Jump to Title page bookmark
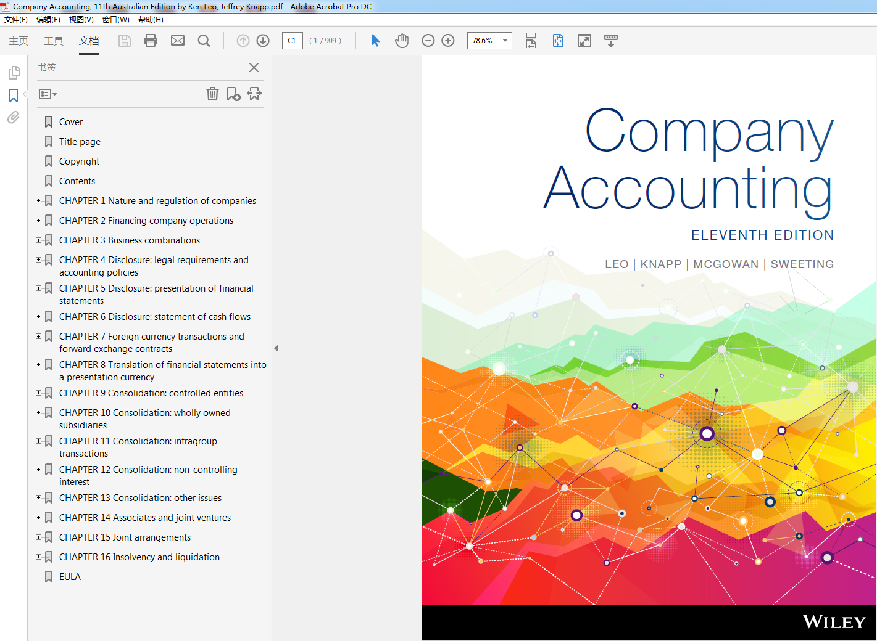This screenshot has width=877, height=641. [x=80, y=142]
